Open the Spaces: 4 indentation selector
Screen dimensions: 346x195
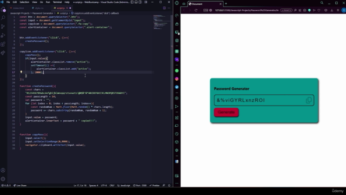pyautogui.click(x=94, y=185)
